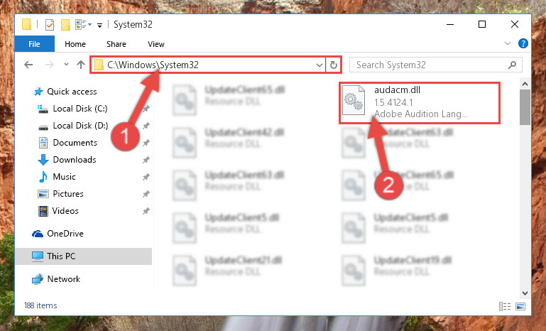Screen dimensions: 546x331
Task: Expand the ribbon with the chevron
Action: (x=508, y=43)
